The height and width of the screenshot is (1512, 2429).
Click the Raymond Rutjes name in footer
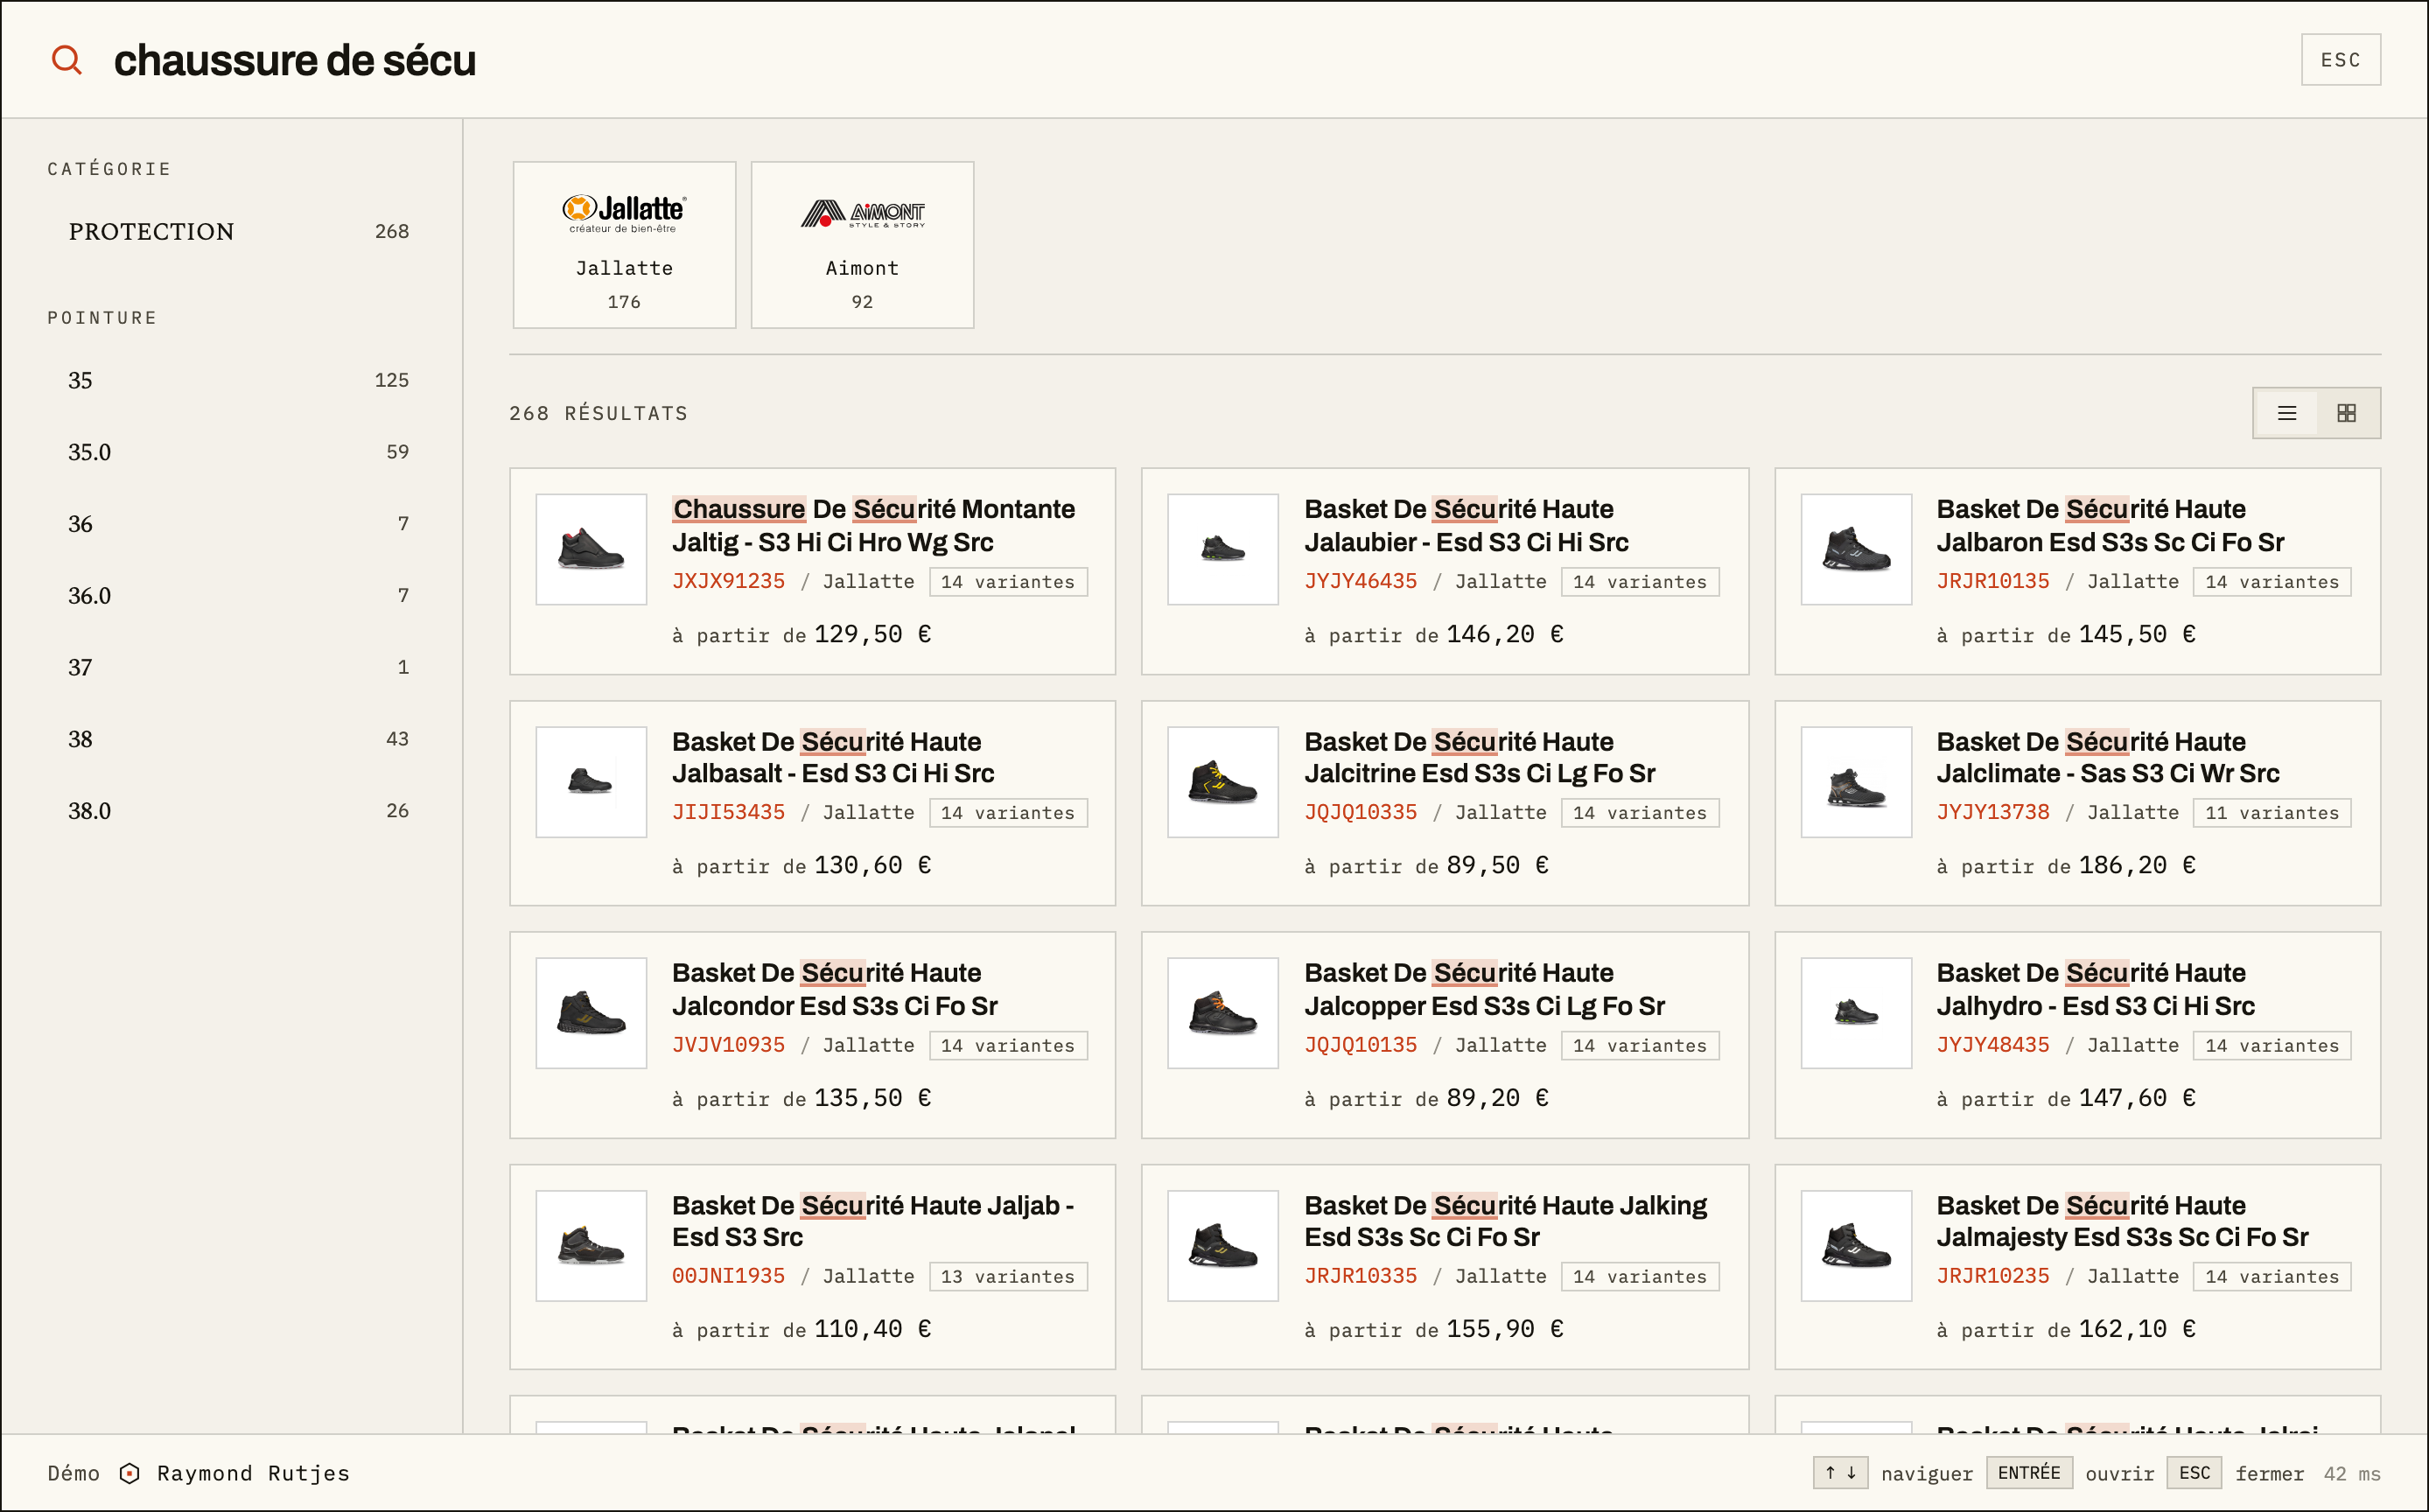pos(253,1473)
